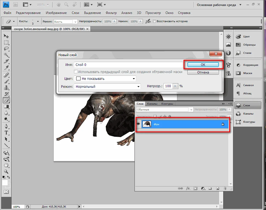The width and height of the screenshot is (266, 210).
Task: Select the Lasso tool
Action: (x=6, y=49)
